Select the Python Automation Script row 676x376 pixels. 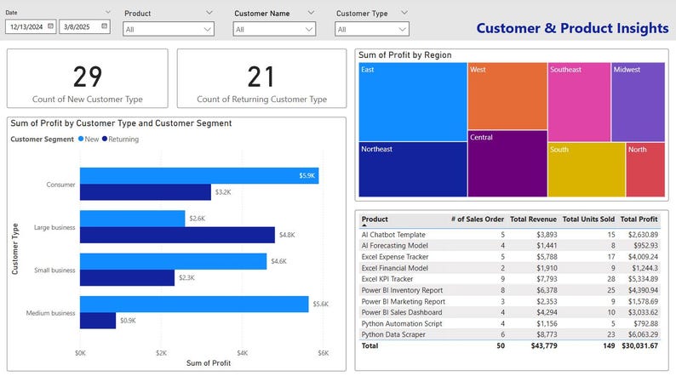click(x=510, y=323)
